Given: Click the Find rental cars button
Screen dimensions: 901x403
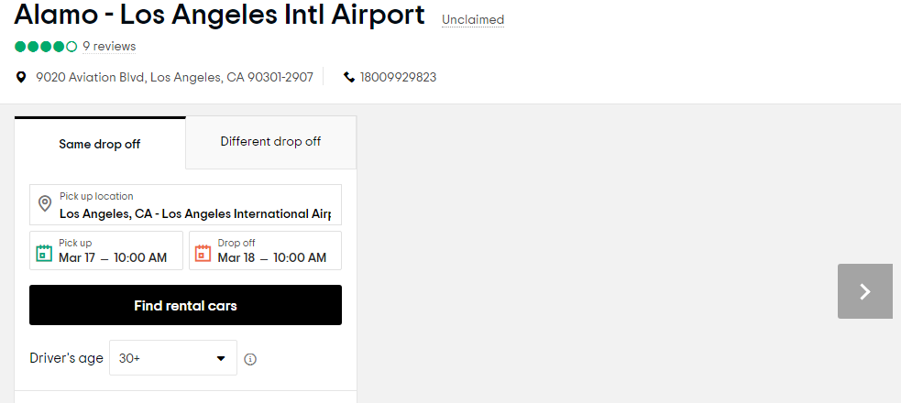Looking at the screenshot, I should coord(185,305).
